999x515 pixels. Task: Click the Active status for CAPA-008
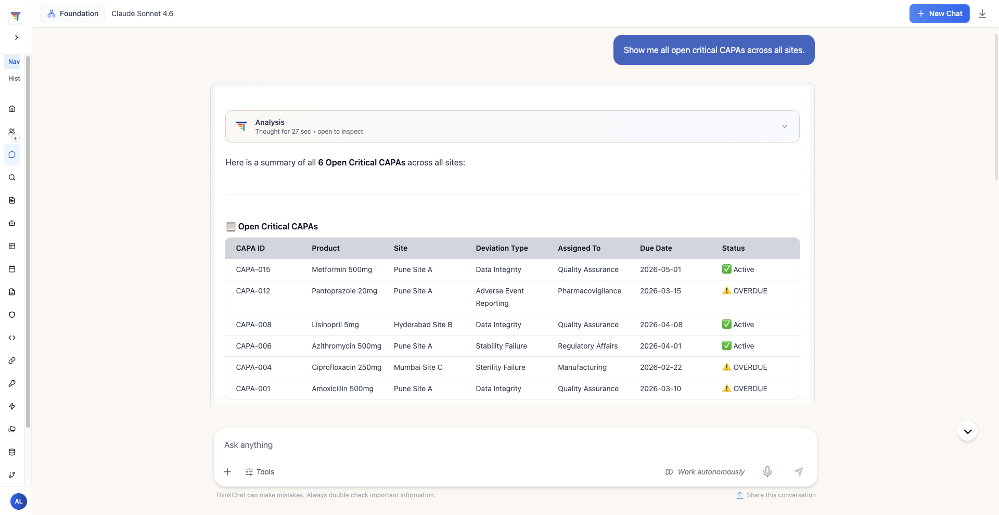(738, 325)
